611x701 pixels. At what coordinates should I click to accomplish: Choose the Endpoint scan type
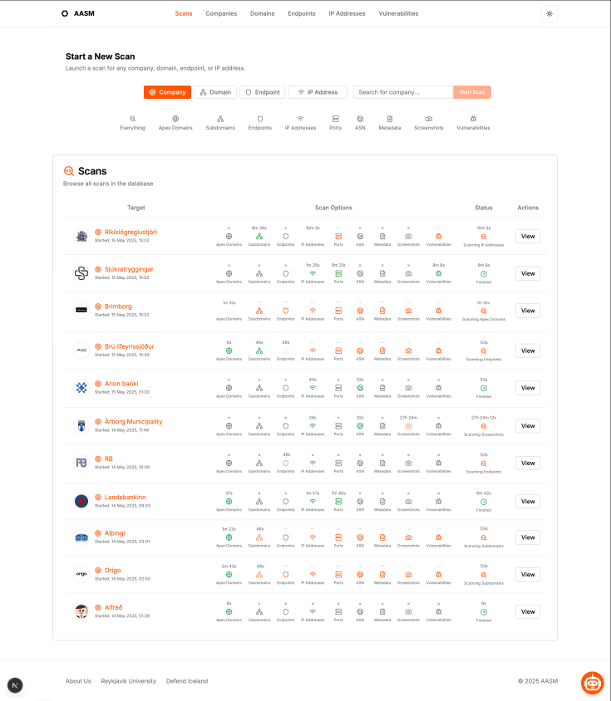click(262, 92)
